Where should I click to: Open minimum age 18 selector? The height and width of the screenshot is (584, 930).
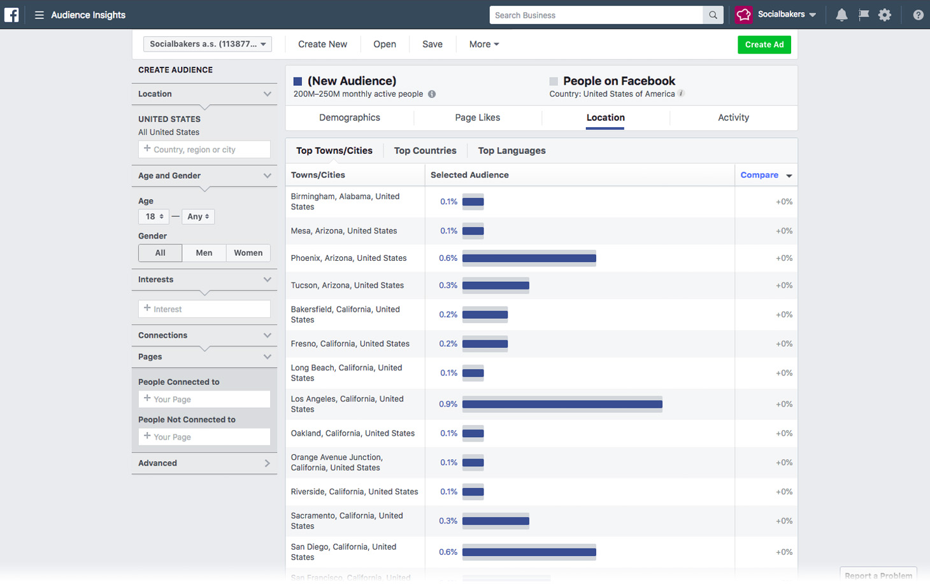154,216
